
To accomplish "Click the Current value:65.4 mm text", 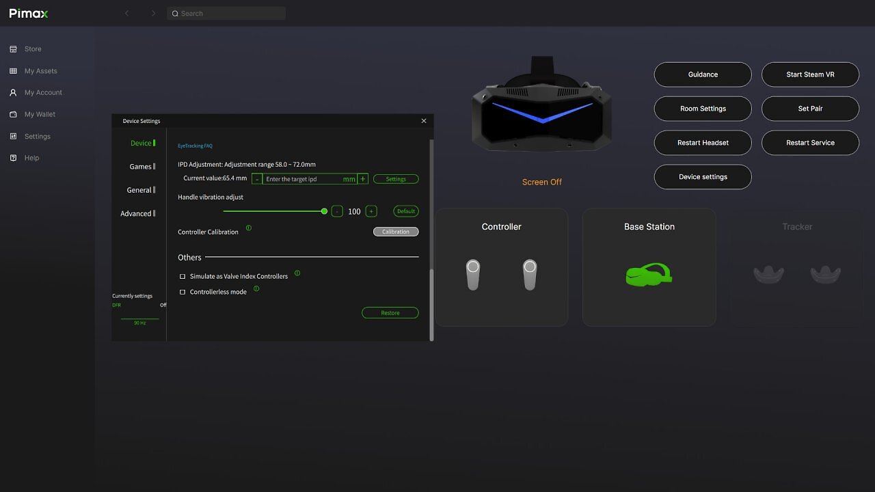I will 215,178.
